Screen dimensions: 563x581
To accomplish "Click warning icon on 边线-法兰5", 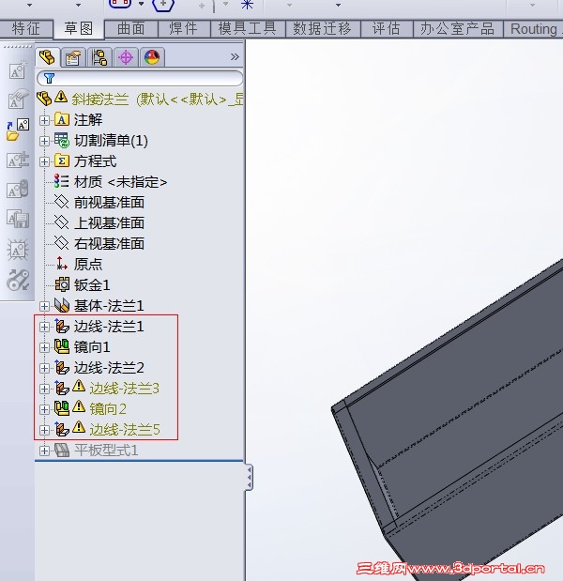I will (79, 427).
